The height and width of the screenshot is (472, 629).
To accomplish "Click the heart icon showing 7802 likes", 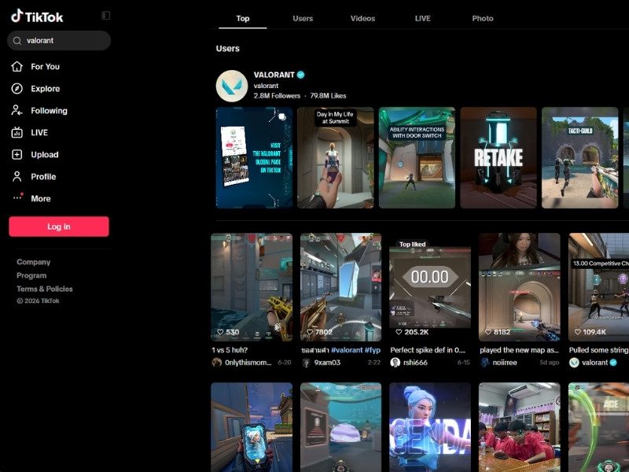I will (x=310, y=332).
